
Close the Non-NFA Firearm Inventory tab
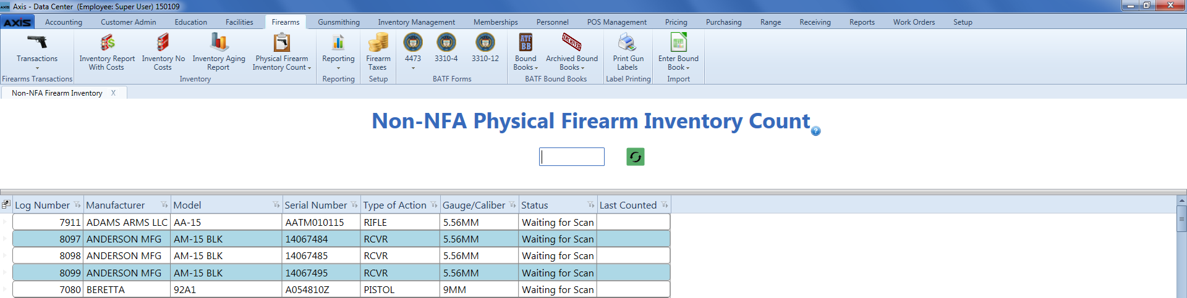click(x=114, y=93)
